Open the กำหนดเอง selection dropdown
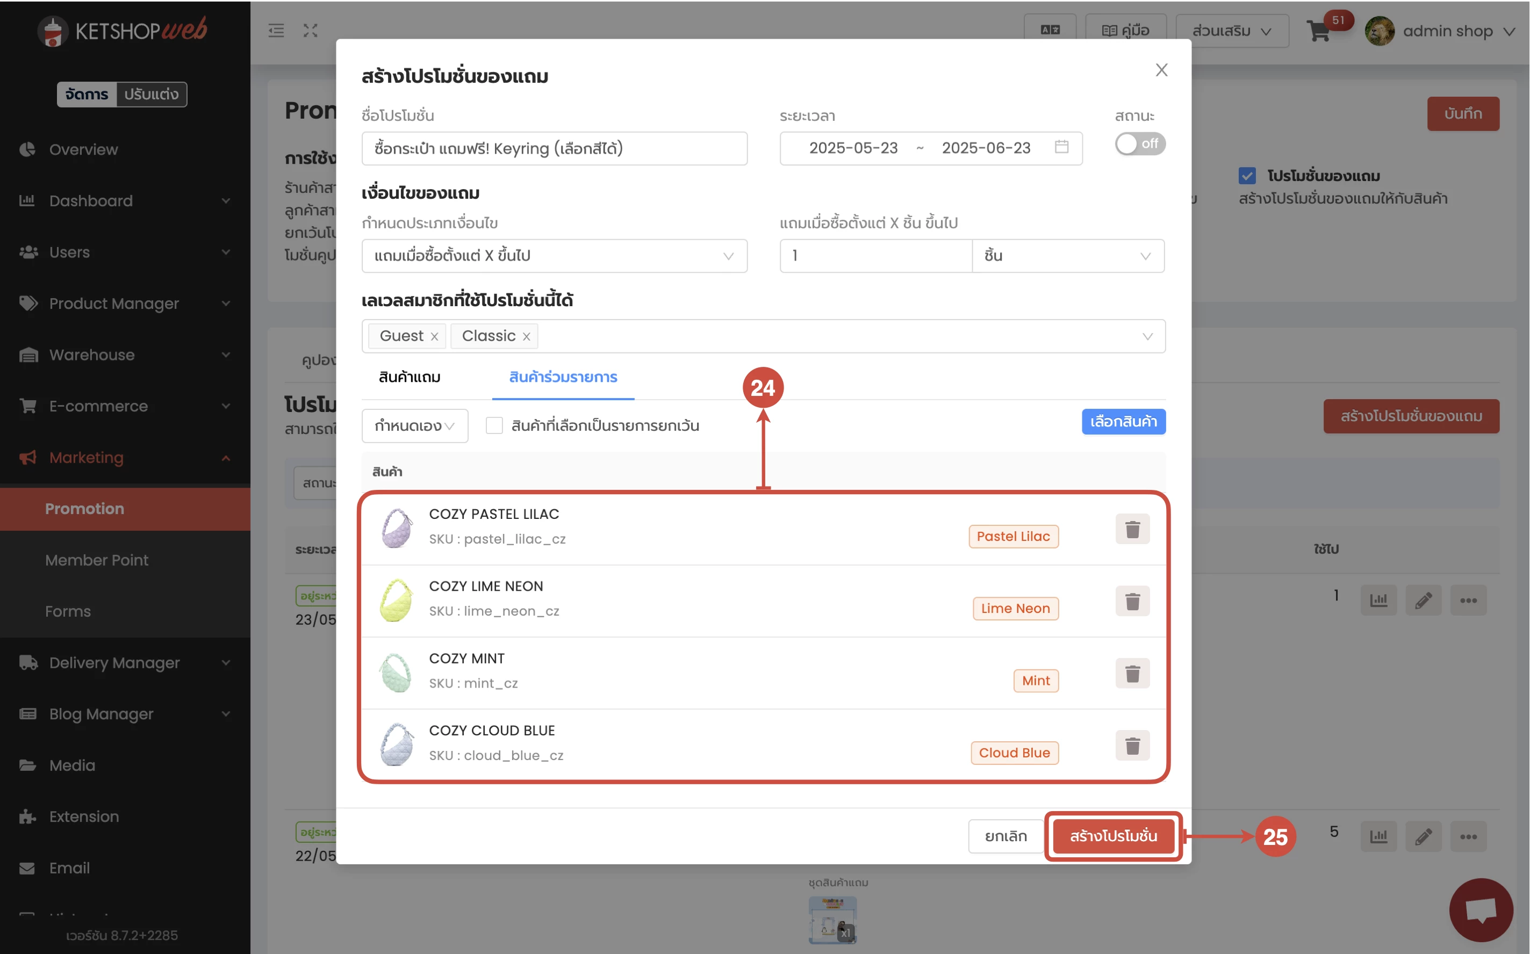Screen dimensions: 1530x954 (414, 426)
